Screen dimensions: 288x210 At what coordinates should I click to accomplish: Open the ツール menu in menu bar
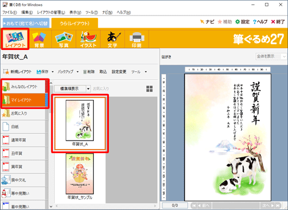[x=92, y=13]
